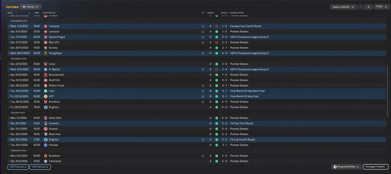The image size is (391, 174).
Task: Open the Fixtures view dropdown
Action: 31,7
